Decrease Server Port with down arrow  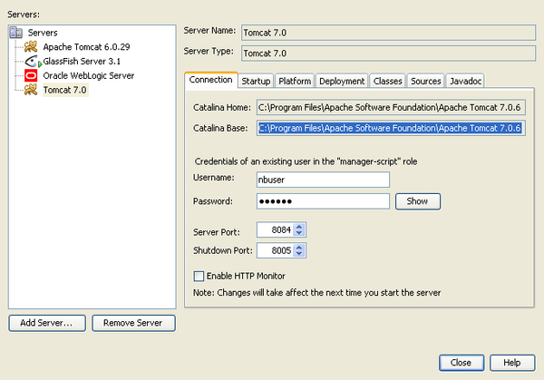300,233
